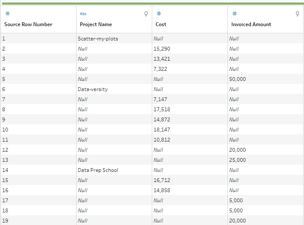
Task: Click the Data-versity project cell
Action: point(93,89)
